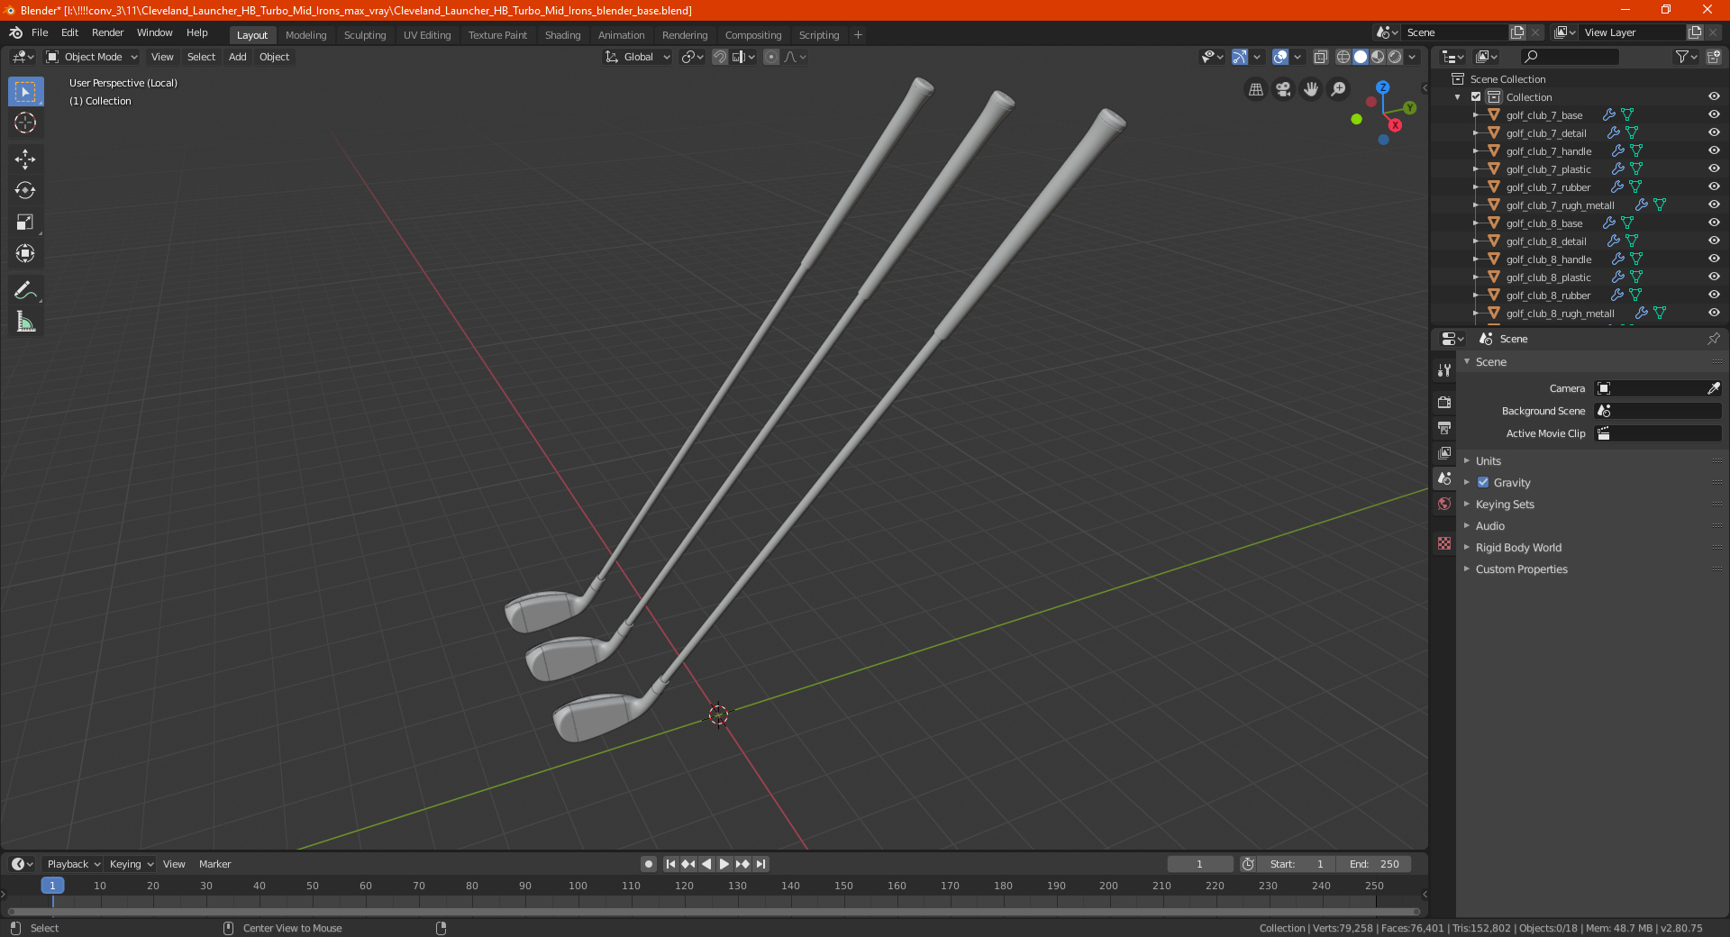Open the Output properties tab

(1444, 427)
